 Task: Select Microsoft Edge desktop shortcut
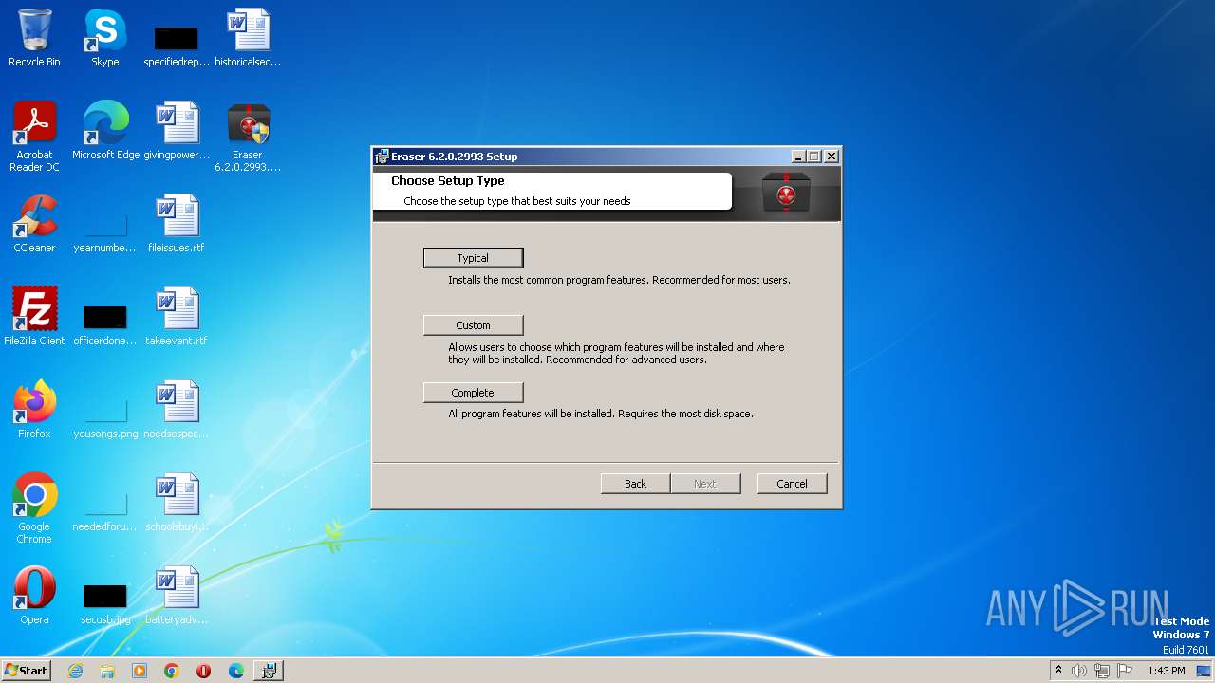click(x=105, y=132)
